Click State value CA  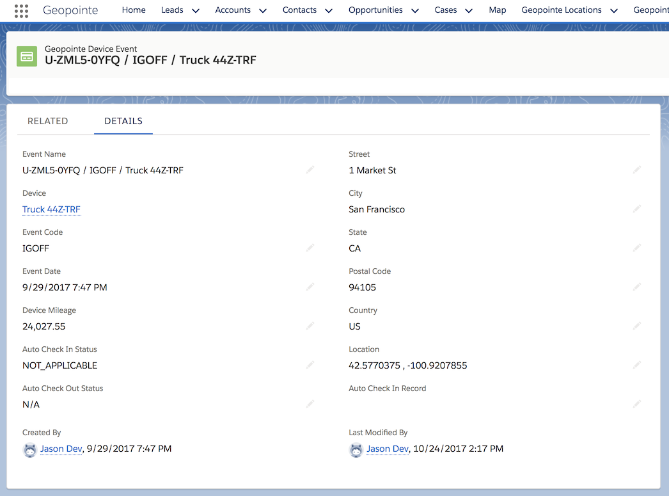[x=354, y=248]
